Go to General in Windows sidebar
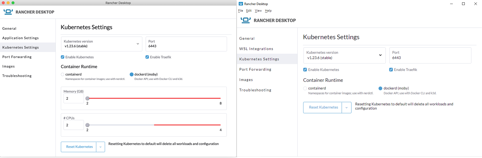 point(267,38)
